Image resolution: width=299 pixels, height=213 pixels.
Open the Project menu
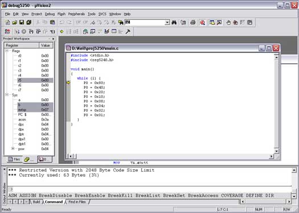point(36,14)
